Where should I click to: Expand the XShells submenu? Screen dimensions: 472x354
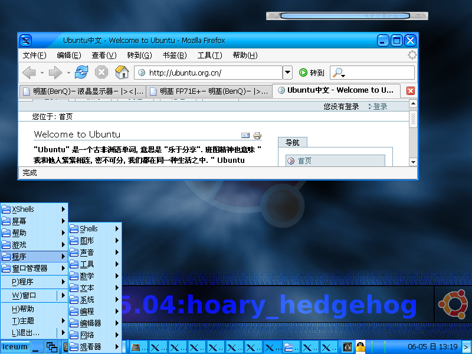[x=34, y=209]
